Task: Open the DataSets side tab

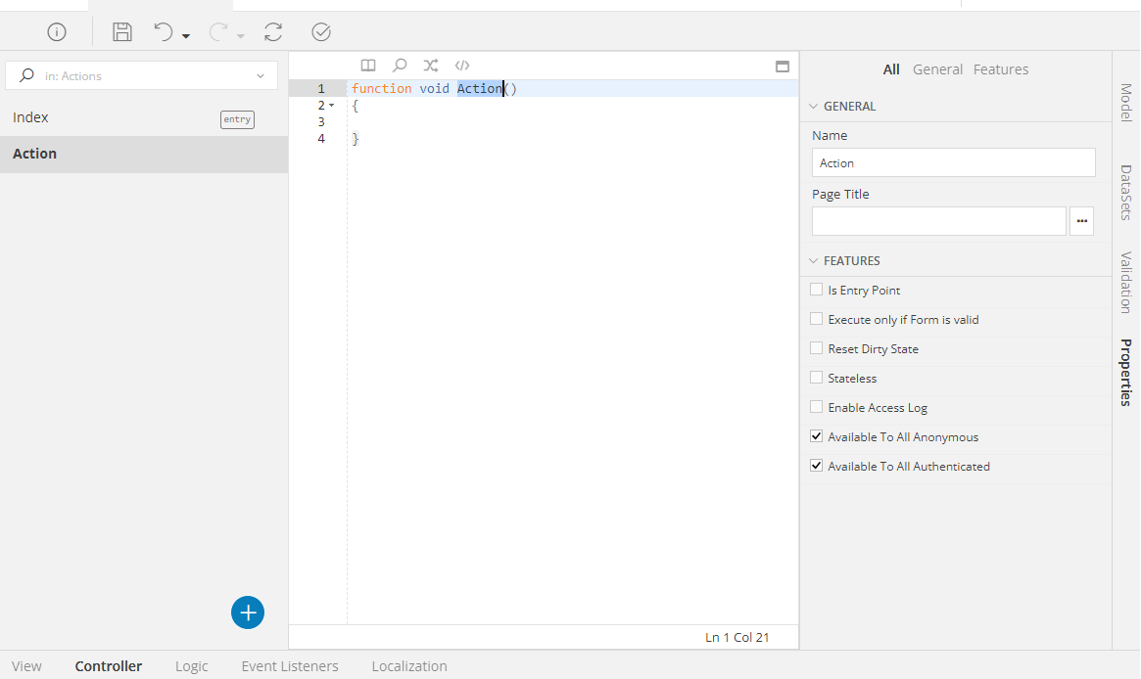Action: 1126,192
